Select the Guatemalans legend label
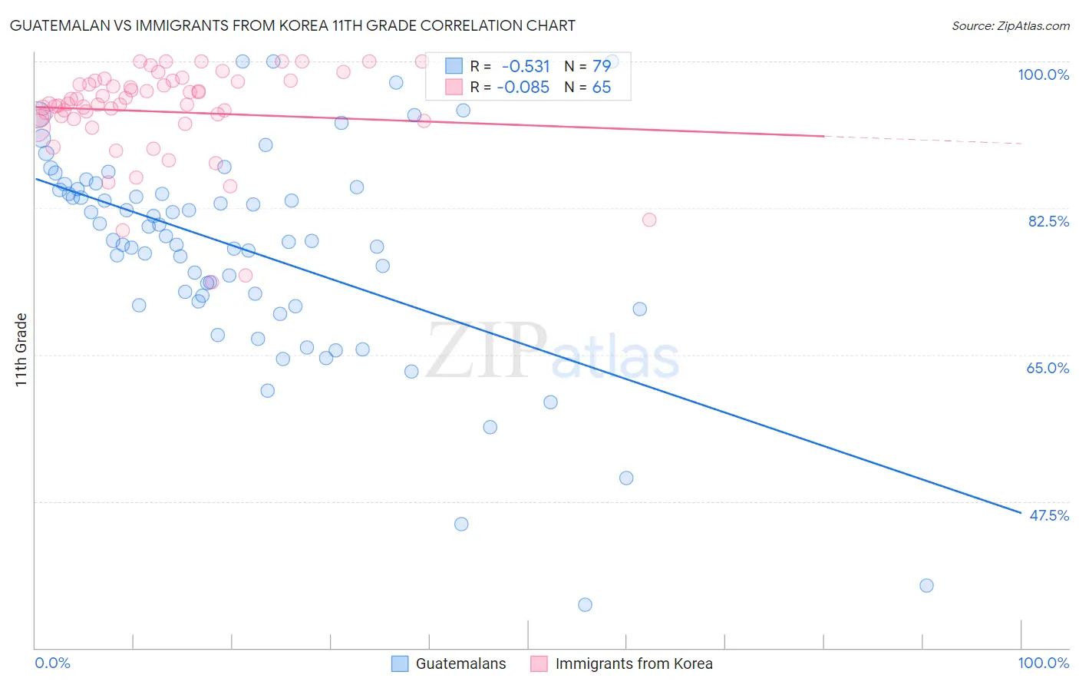The image size is (1079, 685). (460, 663)
